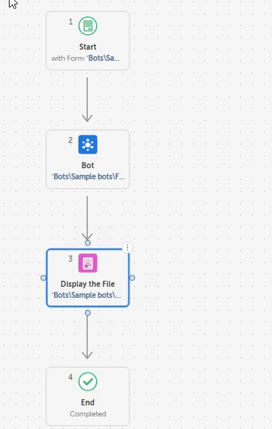Open the 'Bots\Sample bots\F...' path in Bot step
The height and width of the screenshot is (429, 272).
pos(88,176)
